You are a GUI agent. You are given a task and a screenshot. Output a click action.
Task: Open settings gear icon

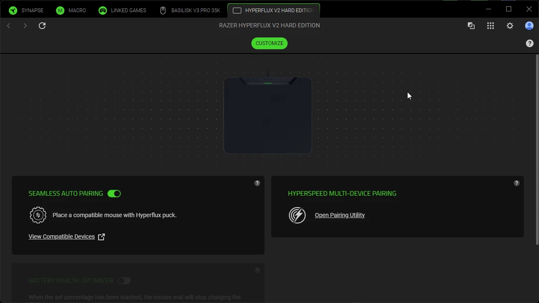coord(510,26)
